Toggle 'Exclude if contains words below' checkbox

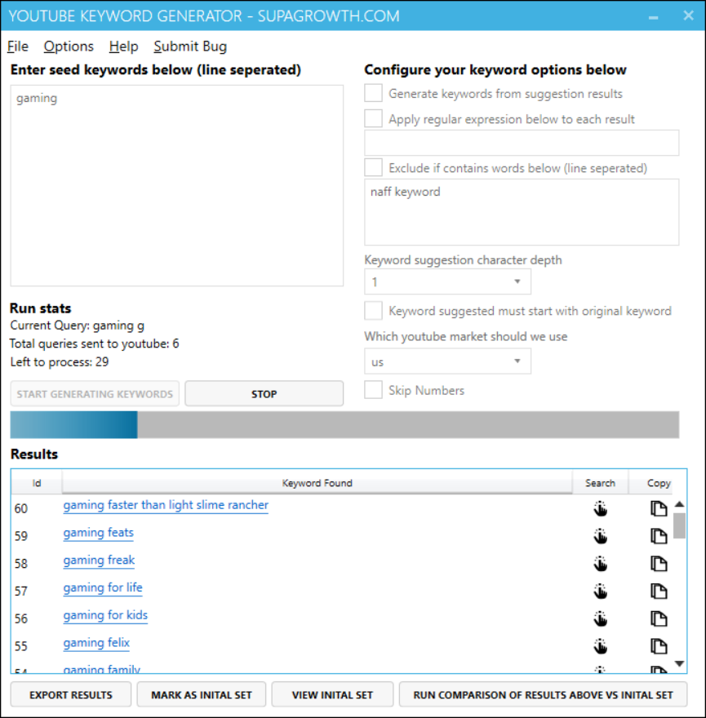(373, 167)
